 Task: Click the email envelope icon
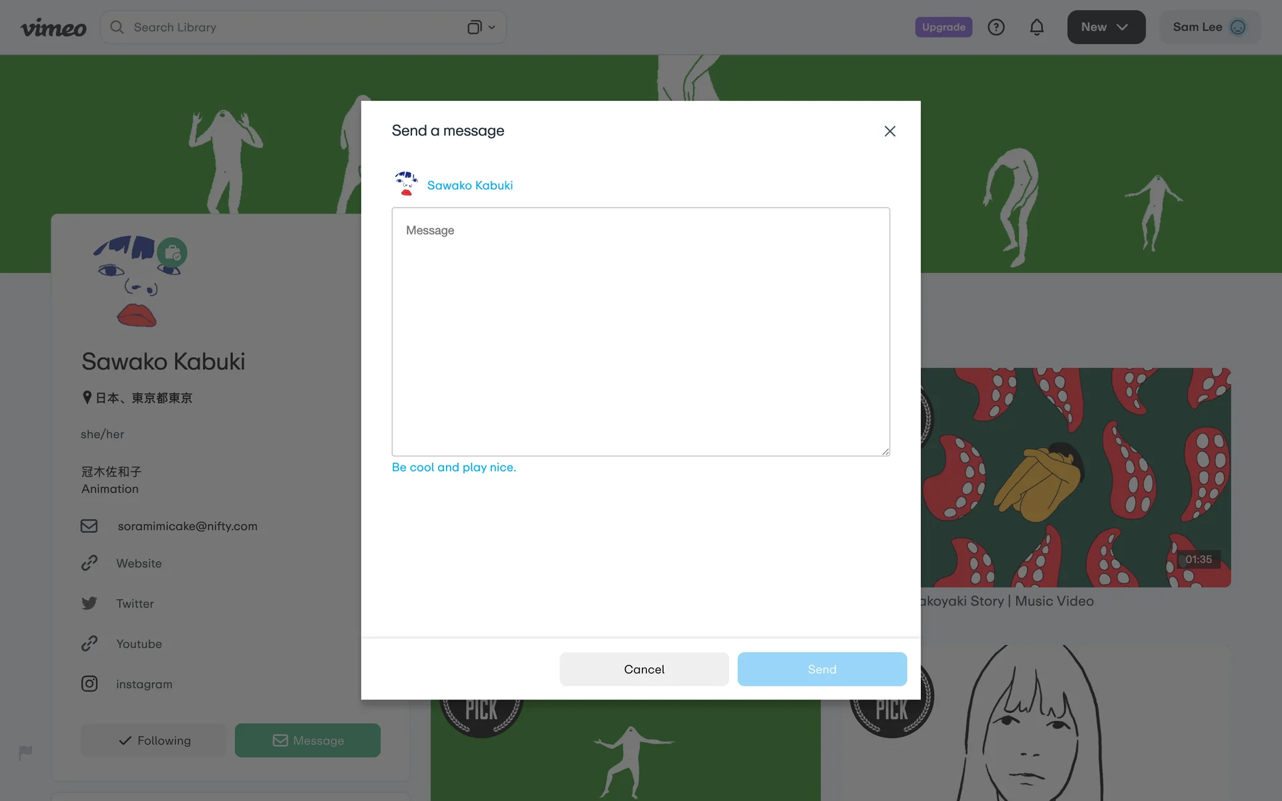89,526
